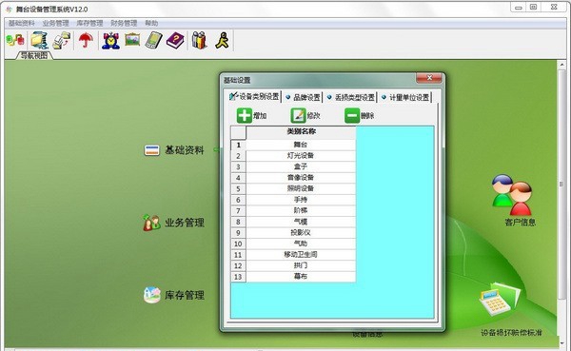571x351 pixels.
Task: Select the 投影仪 category row
Action: click(x=293, y=232)
